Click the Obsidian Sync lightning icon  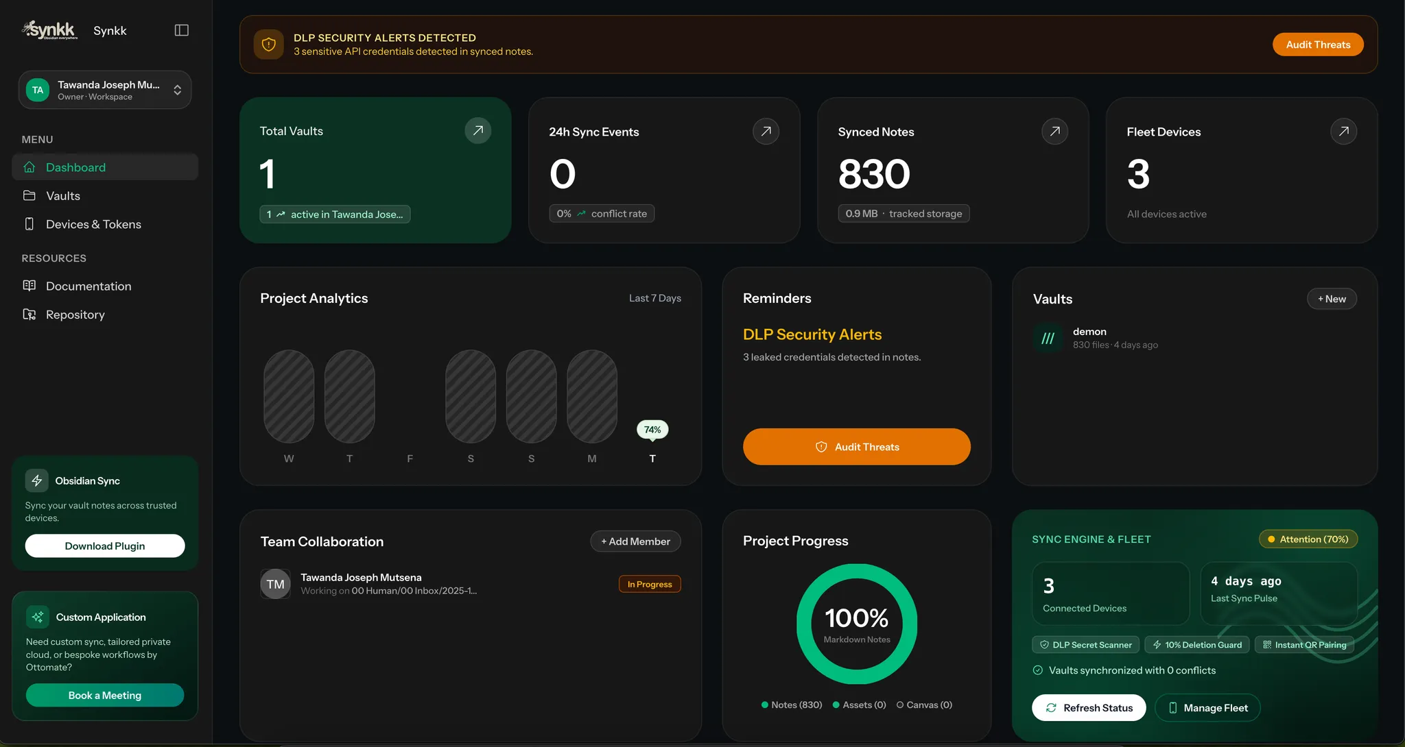[37, 481]
